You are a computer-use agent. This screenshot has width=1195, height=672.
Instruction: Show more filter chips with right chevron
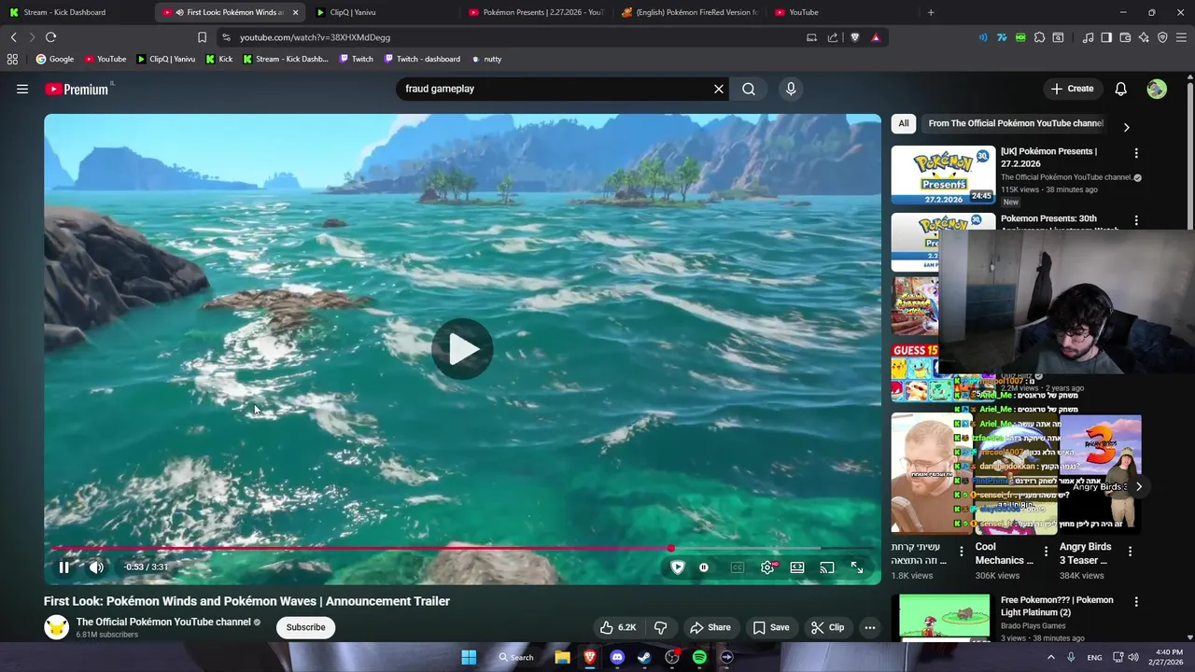pos(1126,127)
